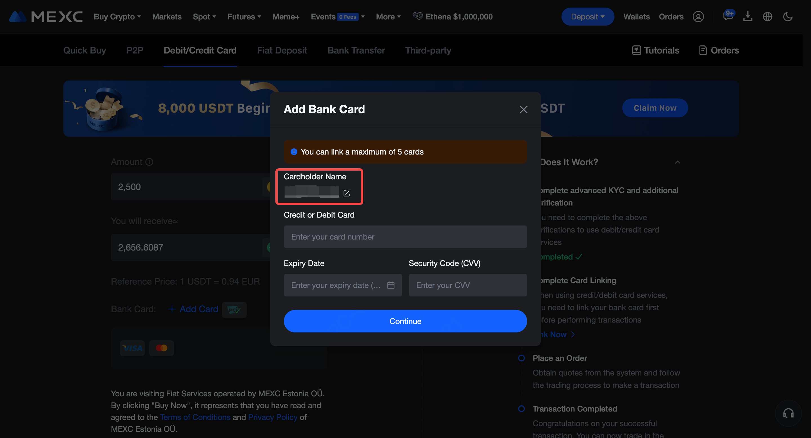Toggle dark mode moon icon
Viewport: 811px width, 438px height.
(x=788, y=17)
